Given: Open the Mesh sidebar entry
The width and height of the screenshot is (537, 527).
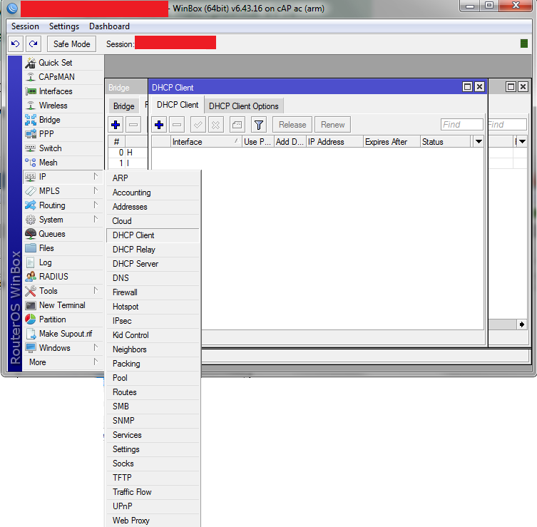Looking at the screenshot, I should [x=63, y=163].
